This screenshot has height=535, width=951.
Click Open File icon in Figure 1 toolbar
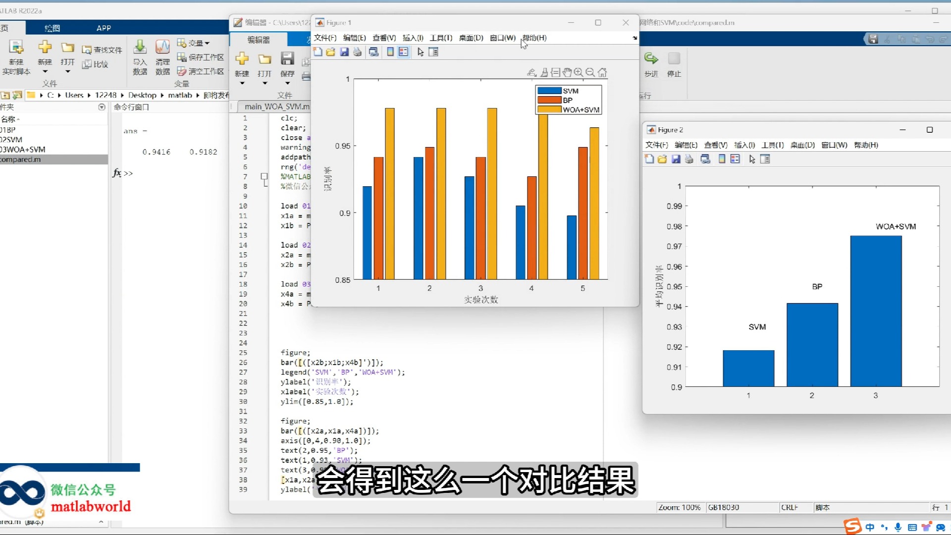tap(331, 52)
